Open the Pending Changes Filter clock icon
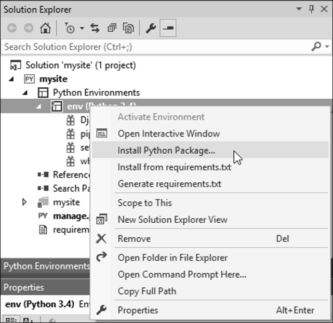The height and width of the screenshot is (323, 333). pyautogui.click(x=70, y=28)
